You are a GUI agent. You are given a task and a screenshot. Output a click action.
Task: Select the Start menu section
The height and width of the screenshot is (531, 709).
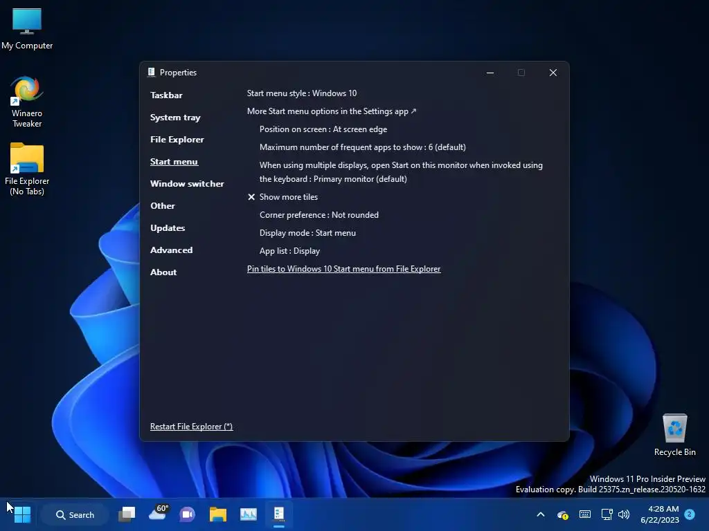point(174,162)
